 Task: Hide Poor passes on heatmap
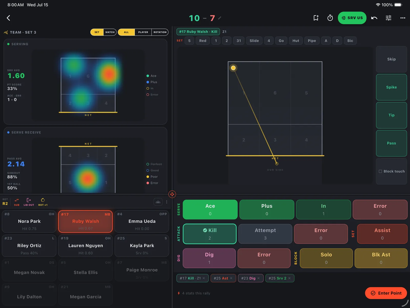(x=152, y=177)
